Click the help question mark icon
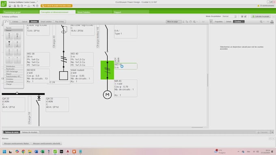Image resolution: width=276 pixels, height=155 pixels. pyautogui.click(x=37, y=6)
